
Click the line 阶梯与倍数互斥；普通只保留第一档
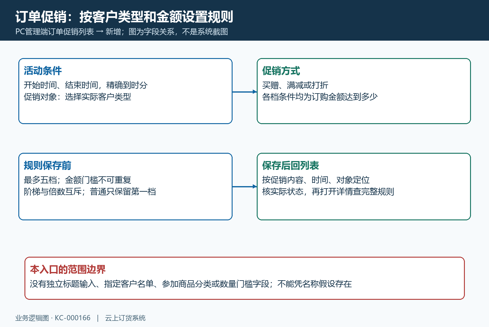[x=90, y=192]
